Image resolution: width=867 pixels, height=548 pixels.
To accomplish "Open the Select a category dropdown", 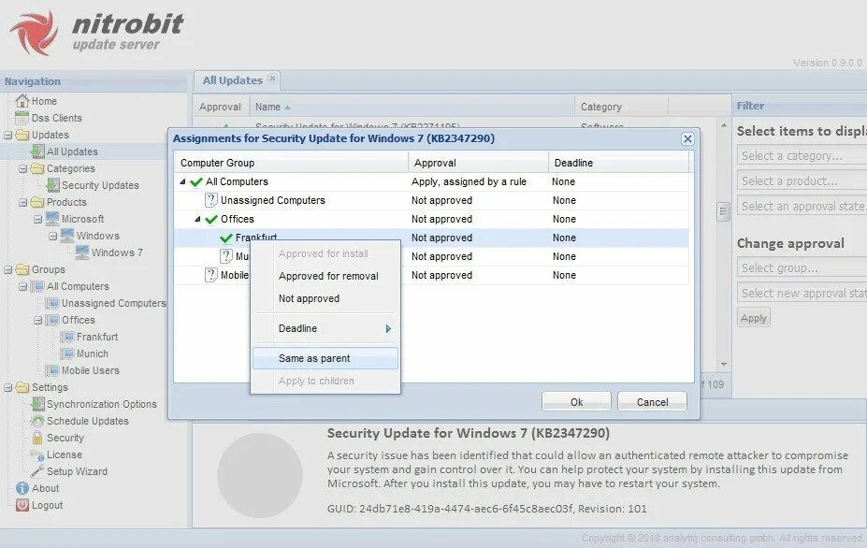I will [x=802, y=156].
